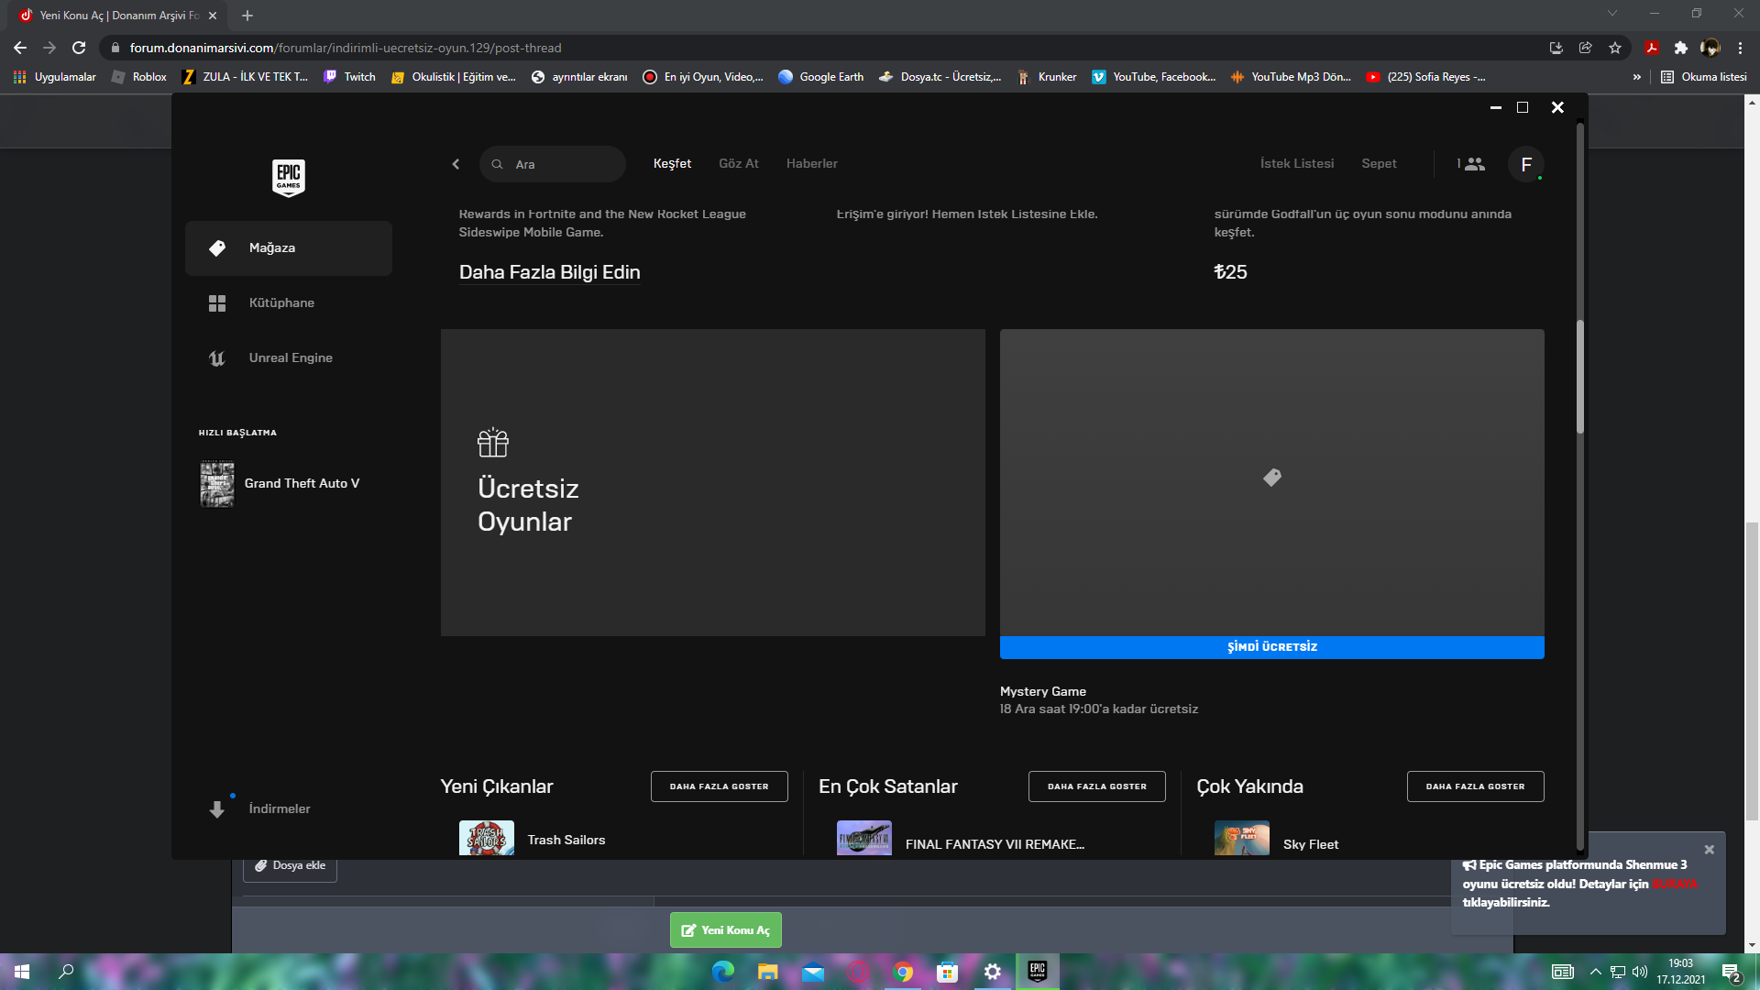The width and height of the screenshot is (1760, 990).
Task: Switch to the Göz At tab
Action: pos(738,164)
